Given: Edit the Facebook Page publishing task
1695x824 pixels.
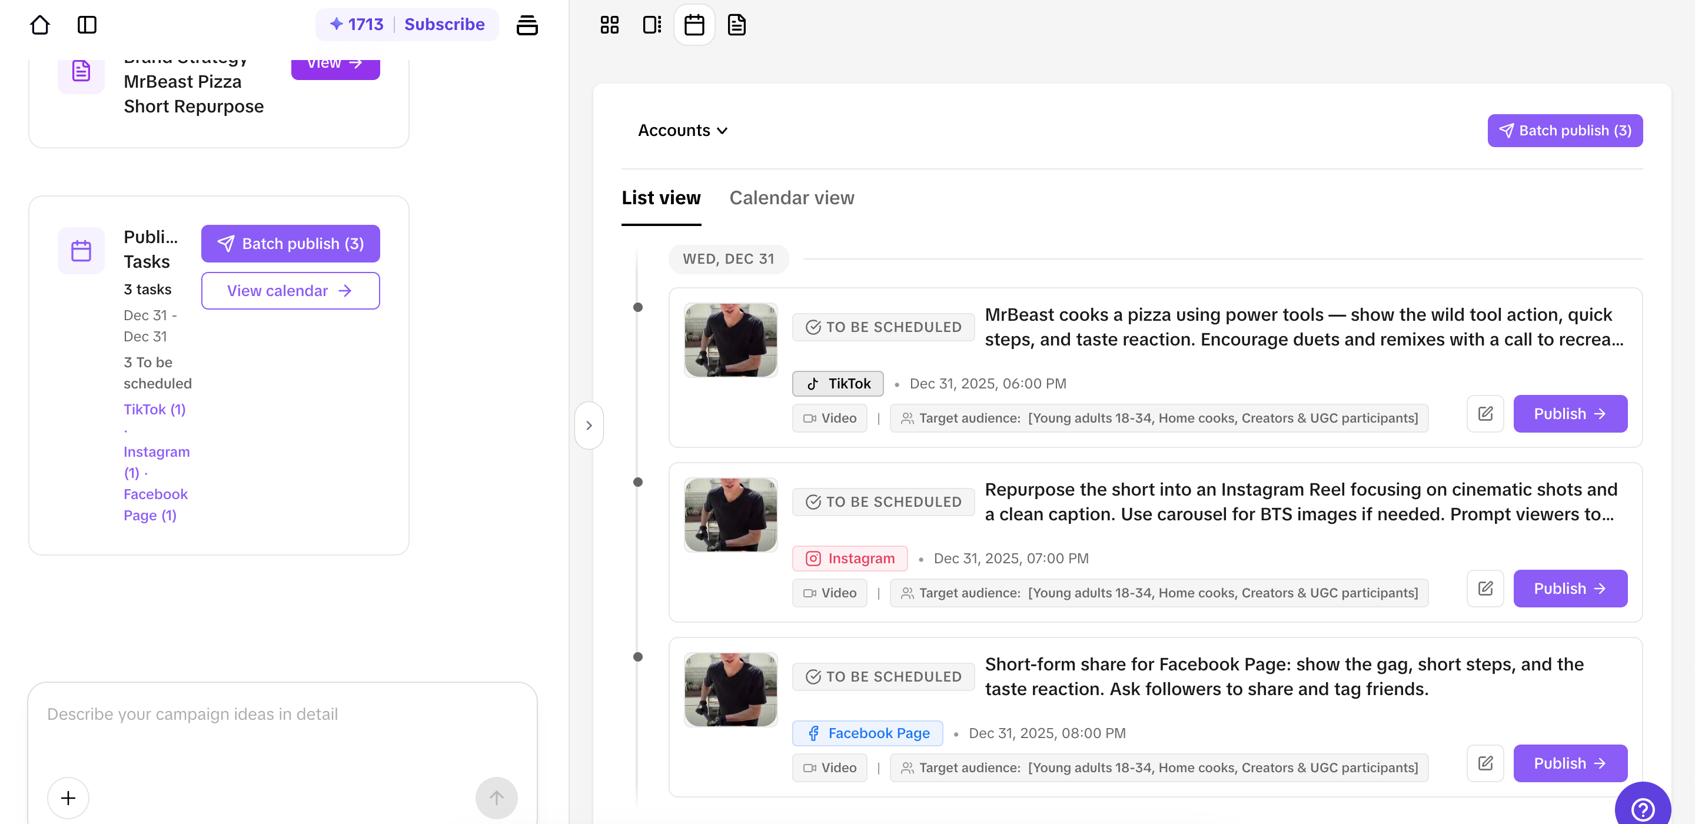Looking at the screenshot, I should pos(1484,763).
